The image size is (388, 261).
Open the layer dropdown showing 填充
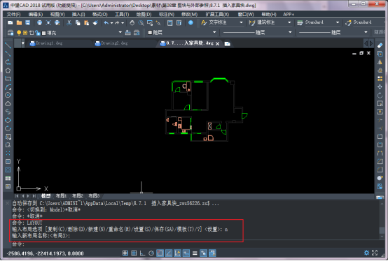coord(120,32)
